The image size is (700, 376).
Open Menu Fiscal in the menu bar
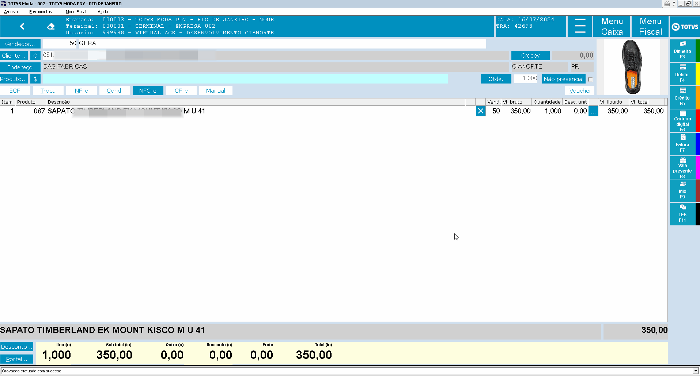click(x=76, y=12)
